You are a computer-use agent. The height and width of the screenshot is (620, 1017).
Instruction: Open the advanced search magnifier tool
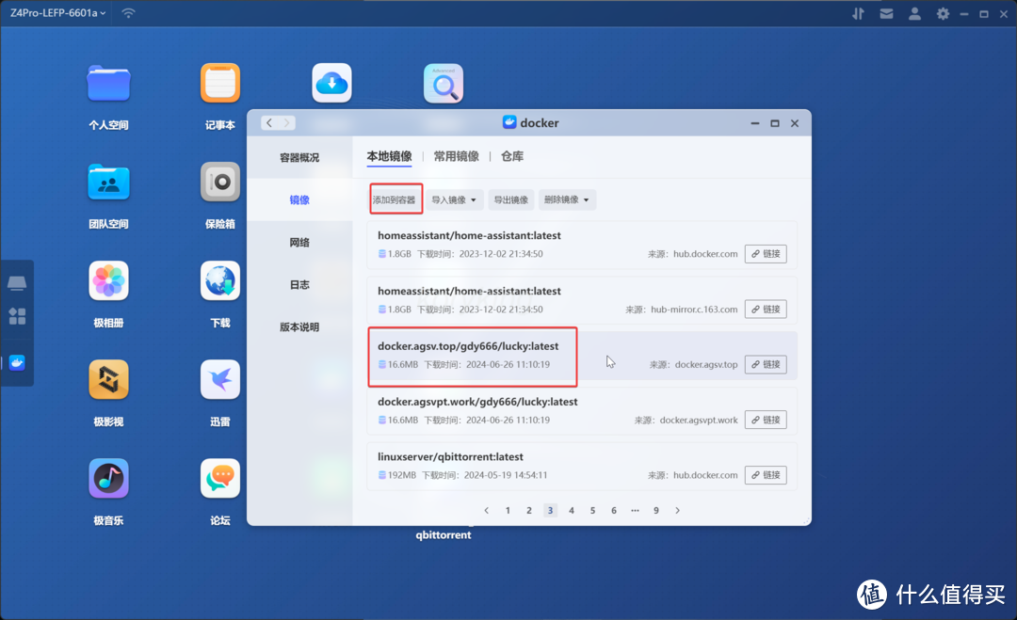click(443, 83)
